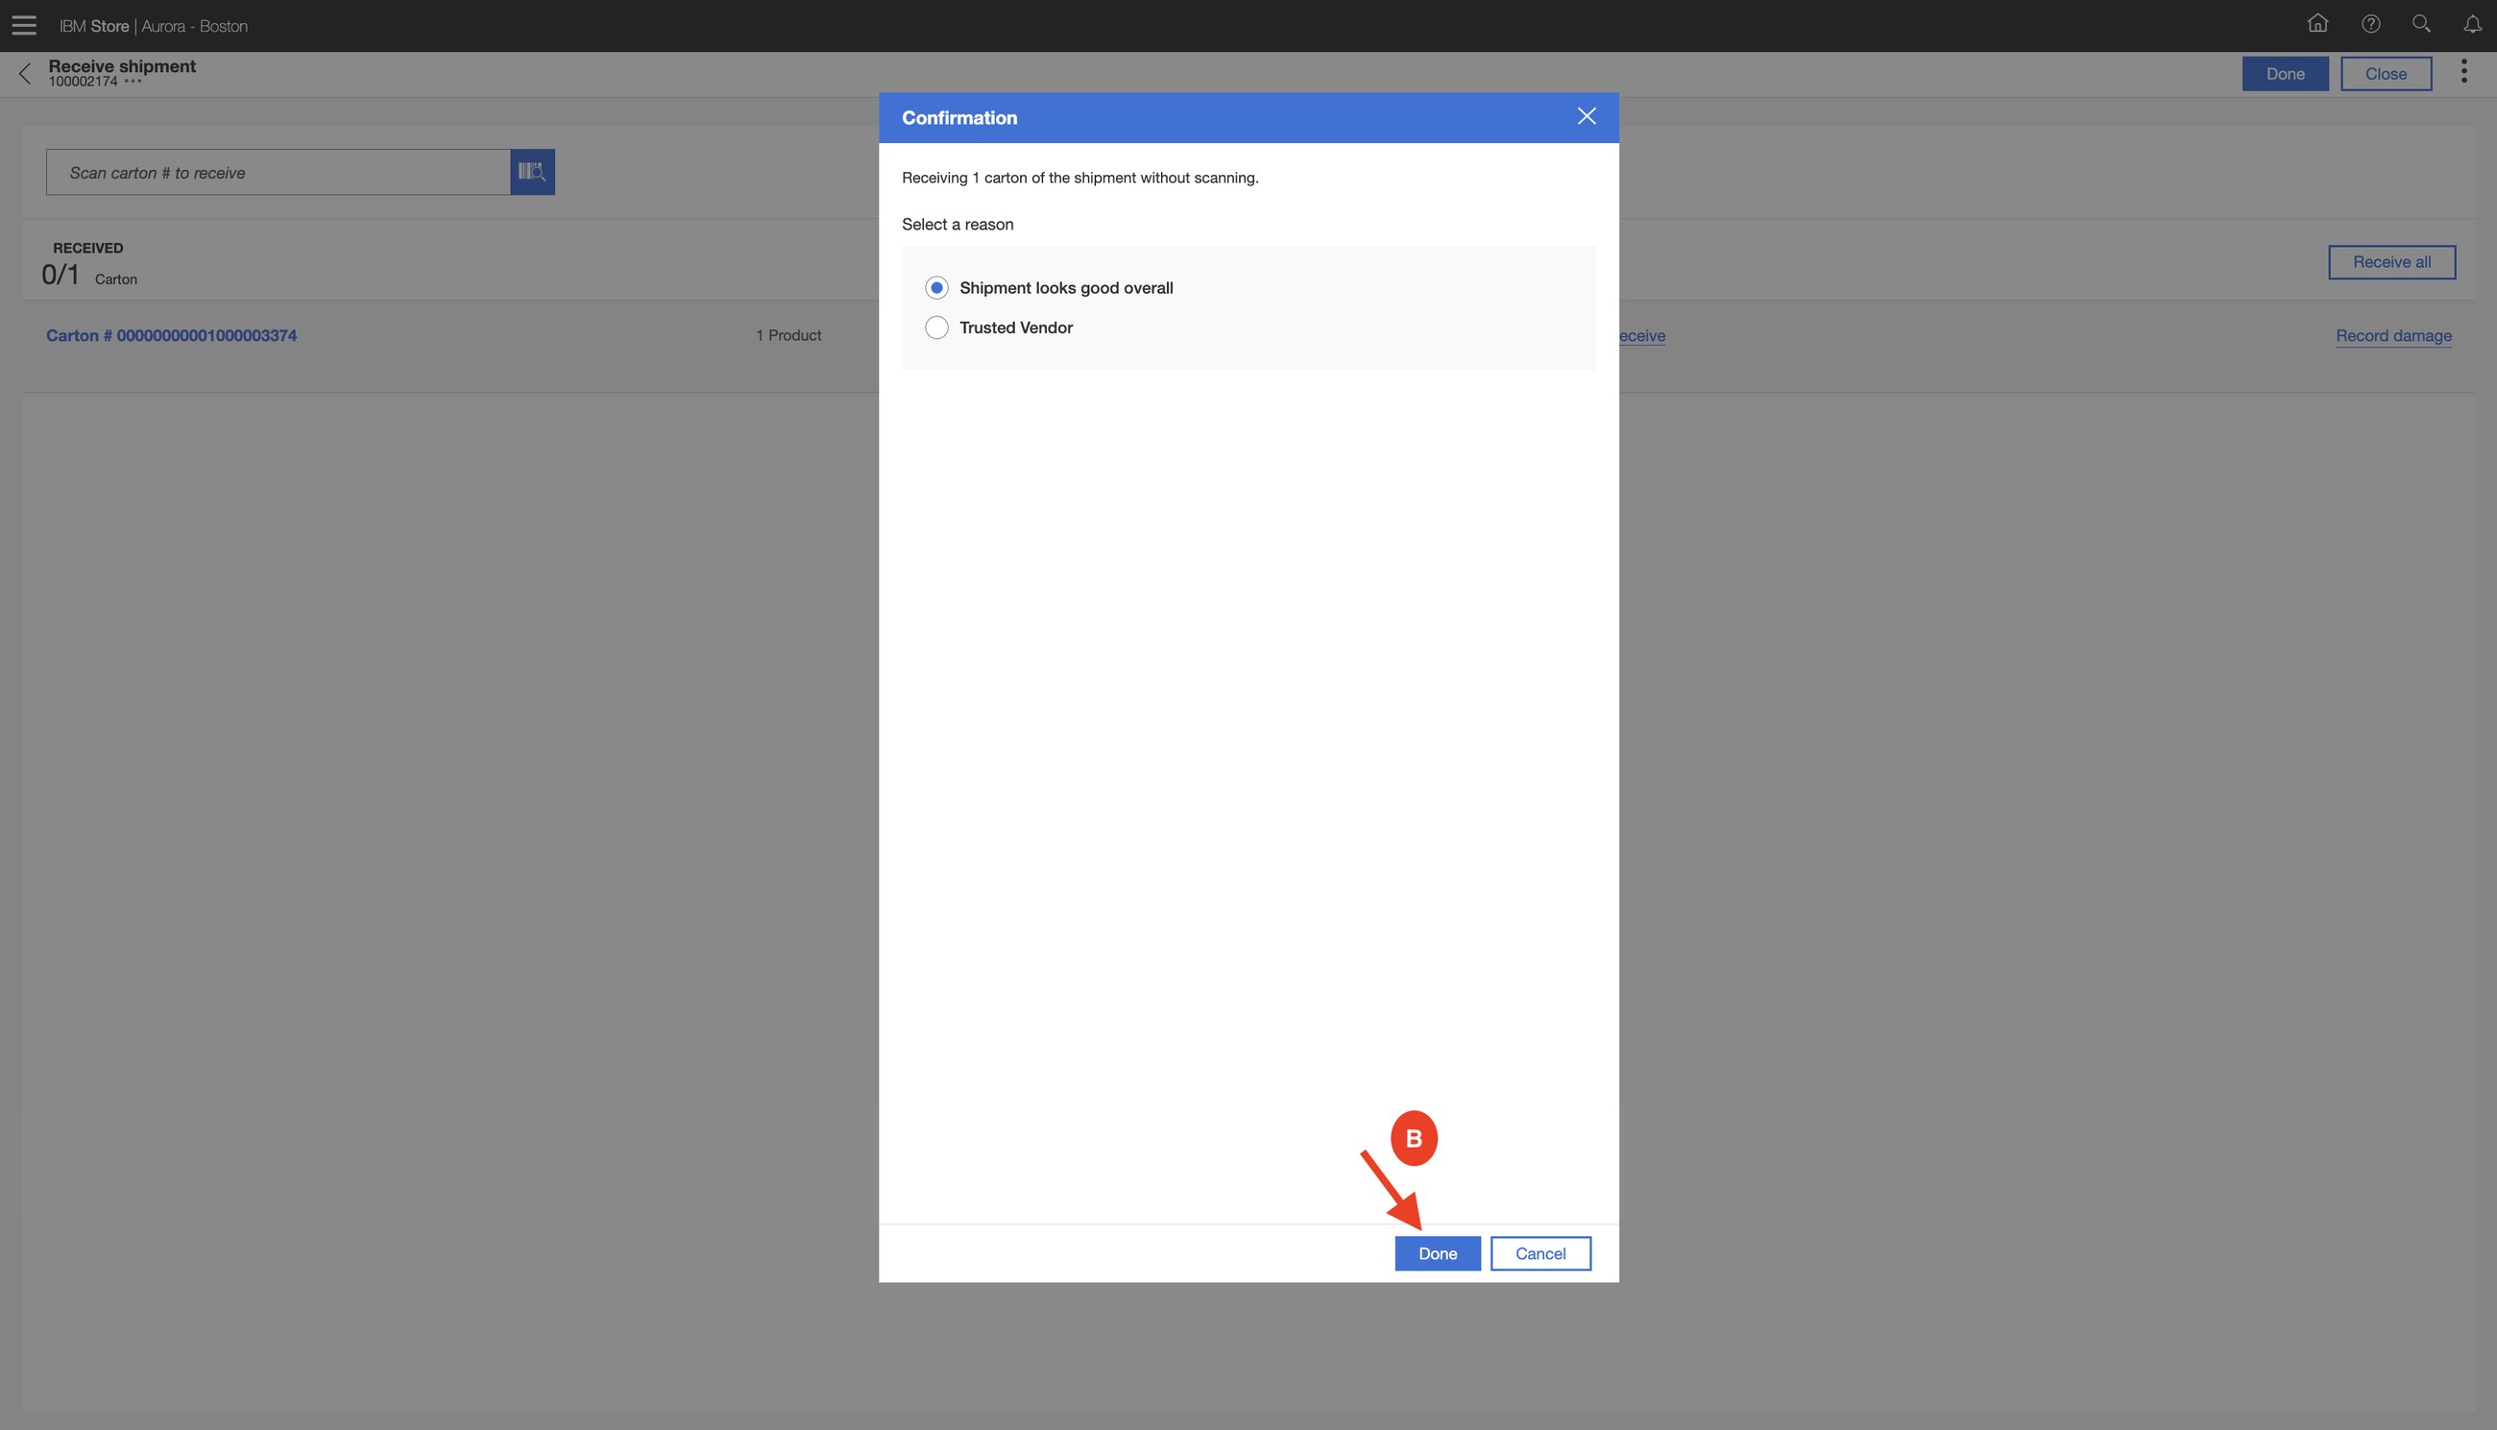Click the partially hidden Receive link
The height and width of the screenshot is (1430, 2497).
pos(1641,336)
